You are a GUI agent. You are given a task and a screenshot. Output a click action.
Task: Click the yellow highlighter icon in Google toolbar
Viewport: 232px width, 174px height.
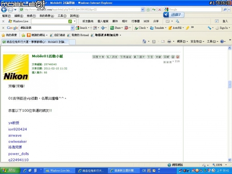point(187,28)
